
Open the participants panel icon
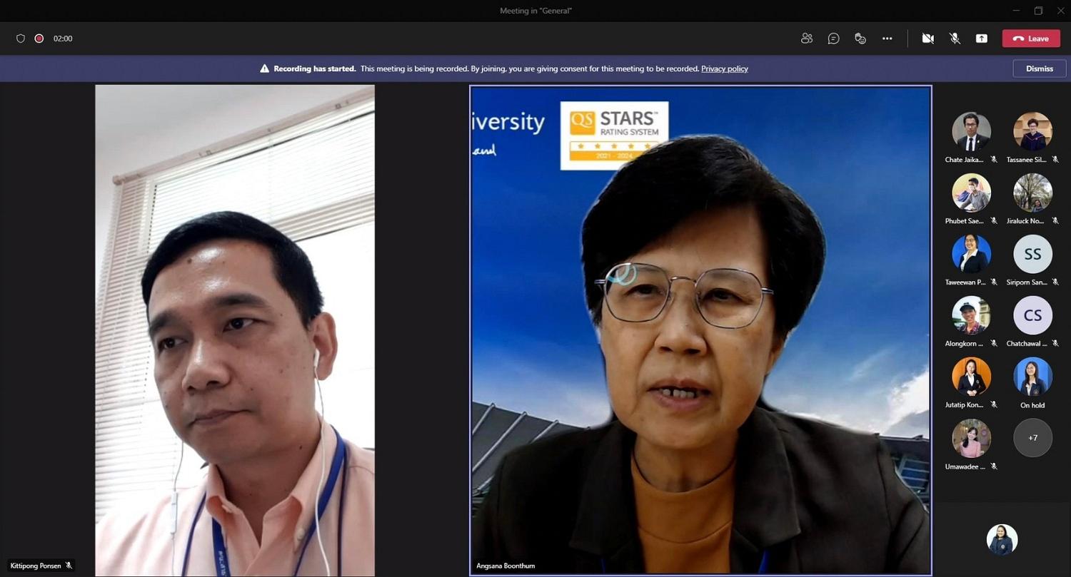[807, 39]
